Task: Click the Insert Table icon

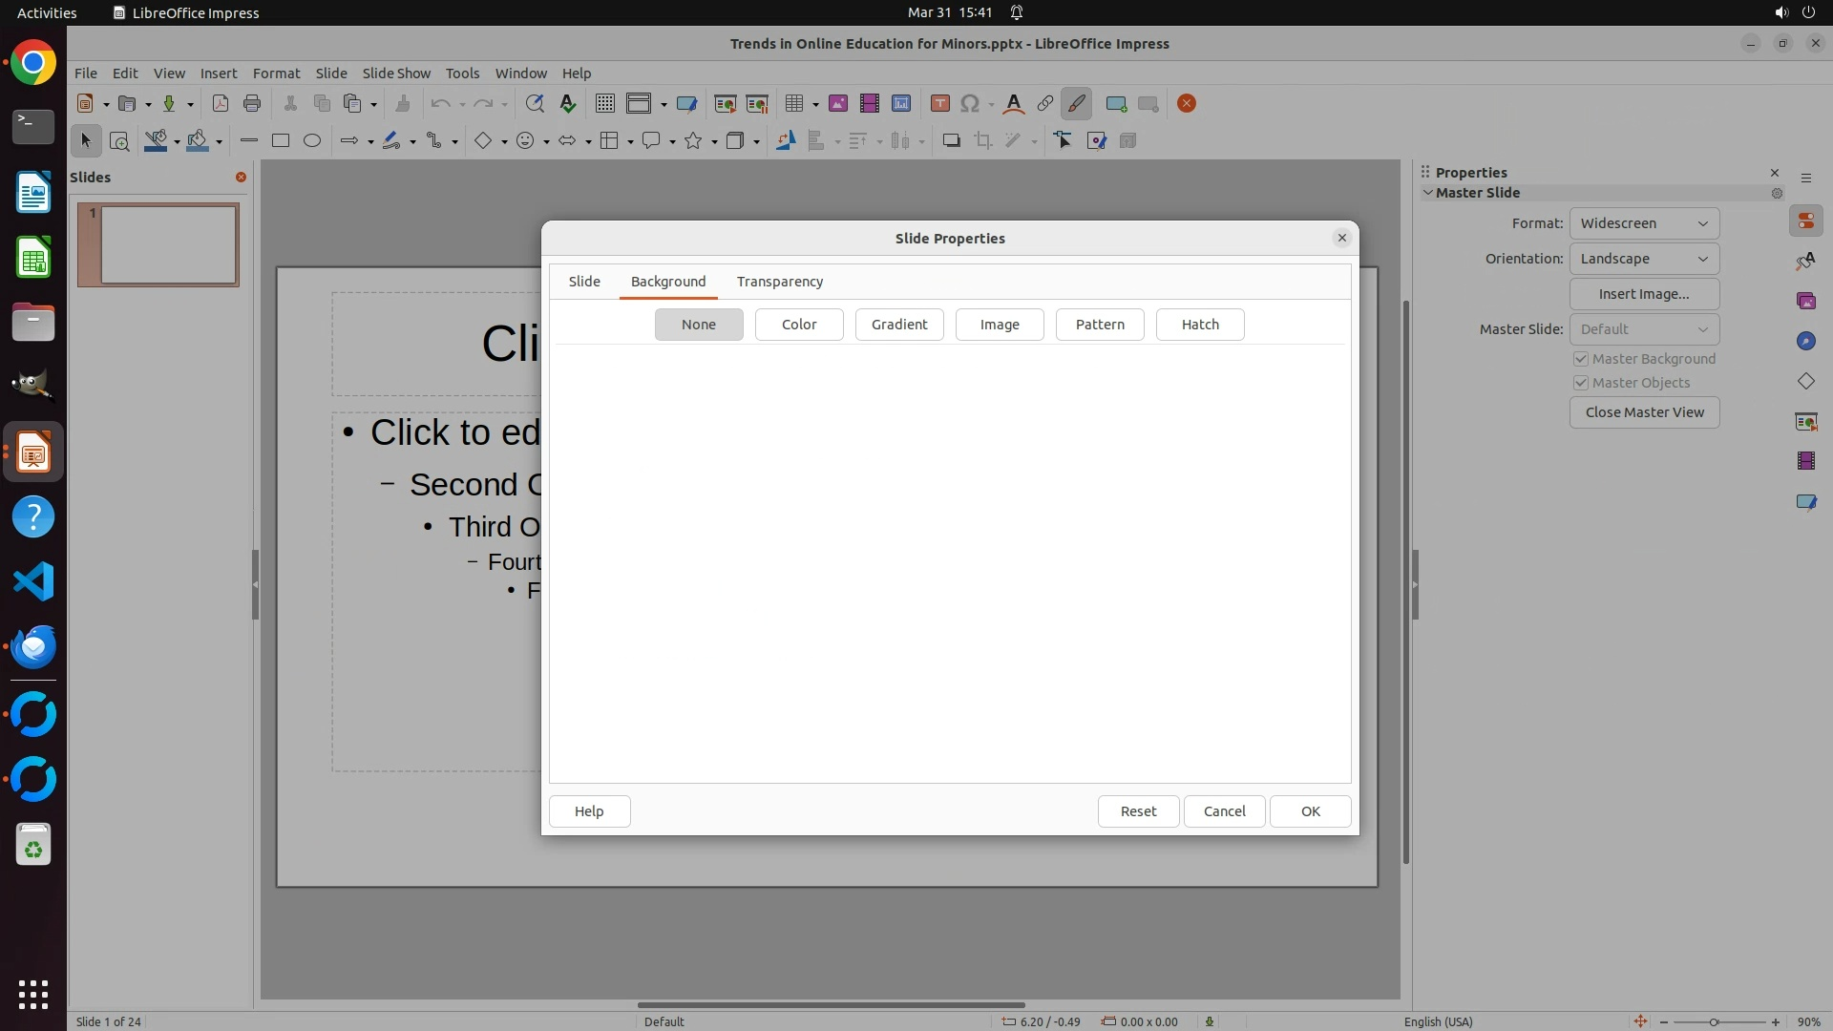Action: coord(794,104)
